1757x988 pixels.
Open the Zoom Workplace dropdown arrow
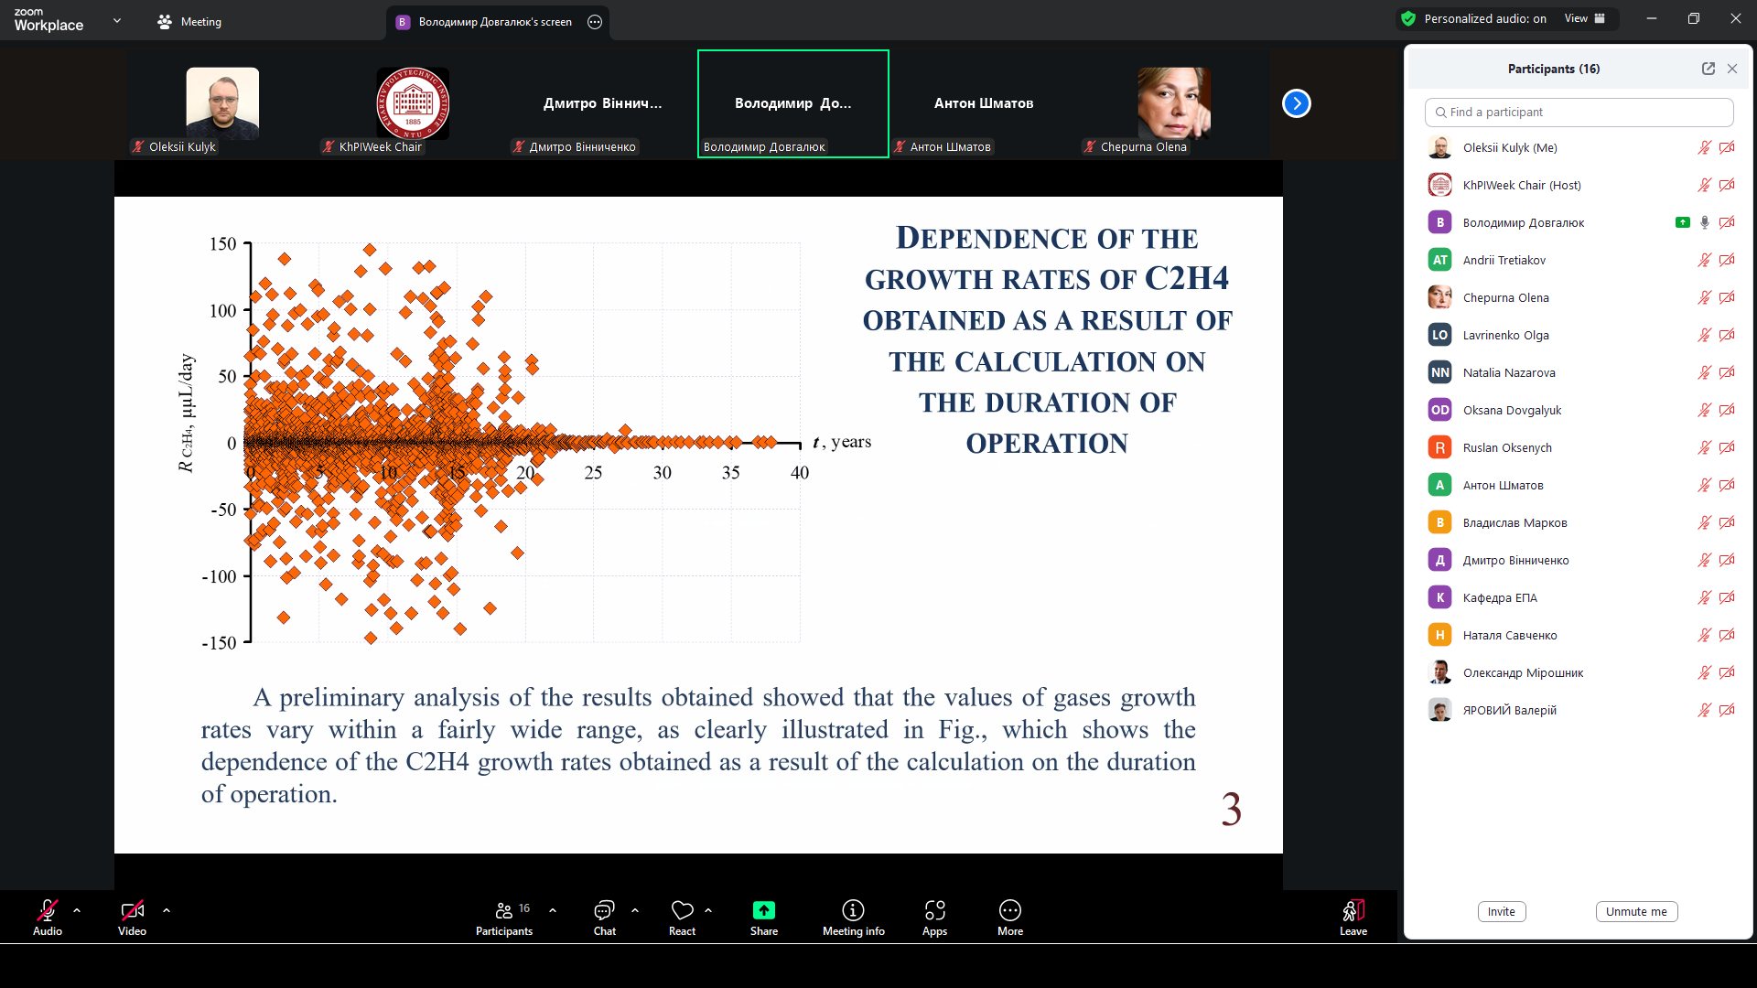[x=117, y=20]
